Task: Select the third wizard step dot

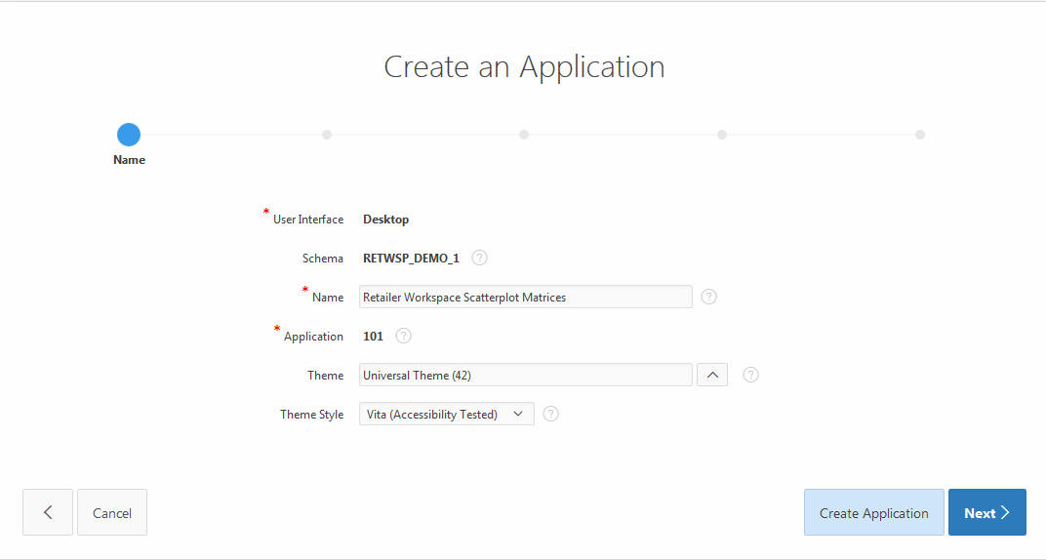Action: tap(524, 135)
